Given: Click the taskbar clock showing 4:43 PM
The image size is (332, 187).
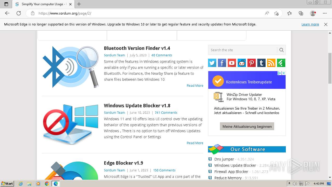Looking at the screenshot, I should coord(319,184).
